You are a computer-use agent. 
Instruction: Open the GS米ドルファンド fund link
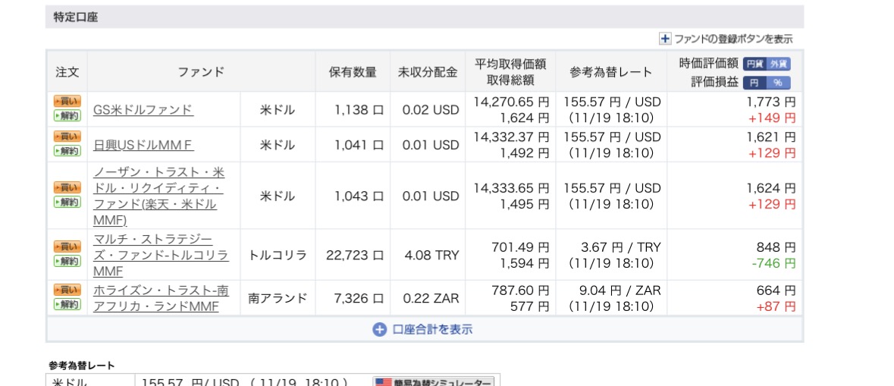[x=143, y=109]
